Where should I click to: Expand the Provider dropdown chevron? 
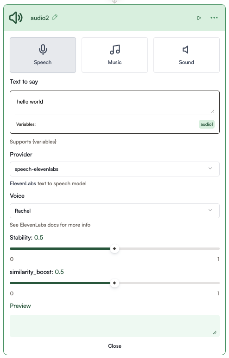click(210, 168)
